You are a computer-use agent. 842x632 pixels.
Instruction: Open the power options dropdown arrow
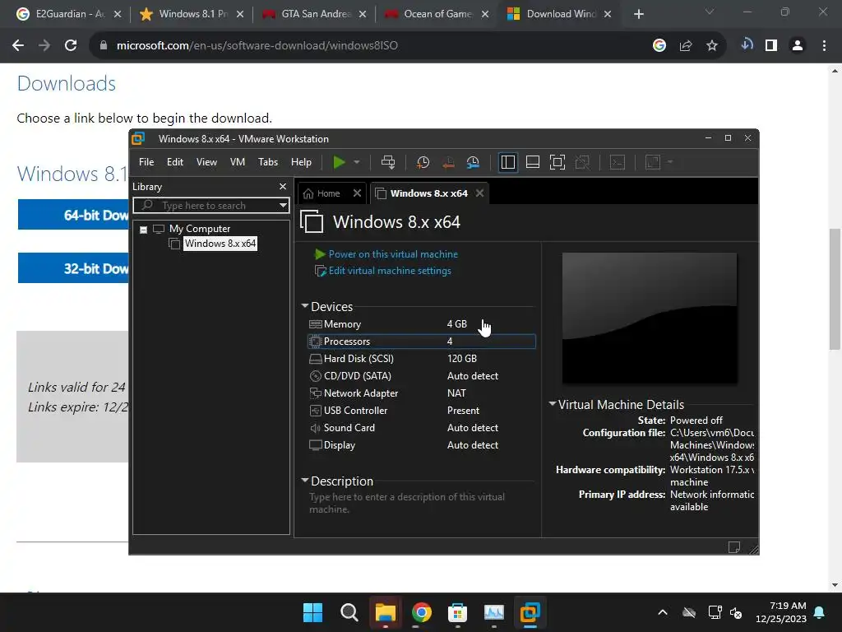tap(357, 162)
